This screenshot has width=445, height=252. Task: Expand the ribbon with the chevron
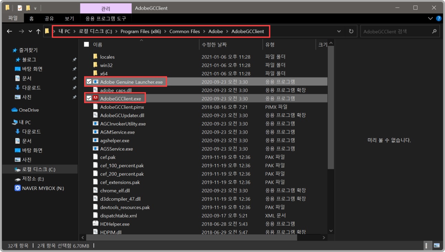pyautogui.click(x=431, y=19)
